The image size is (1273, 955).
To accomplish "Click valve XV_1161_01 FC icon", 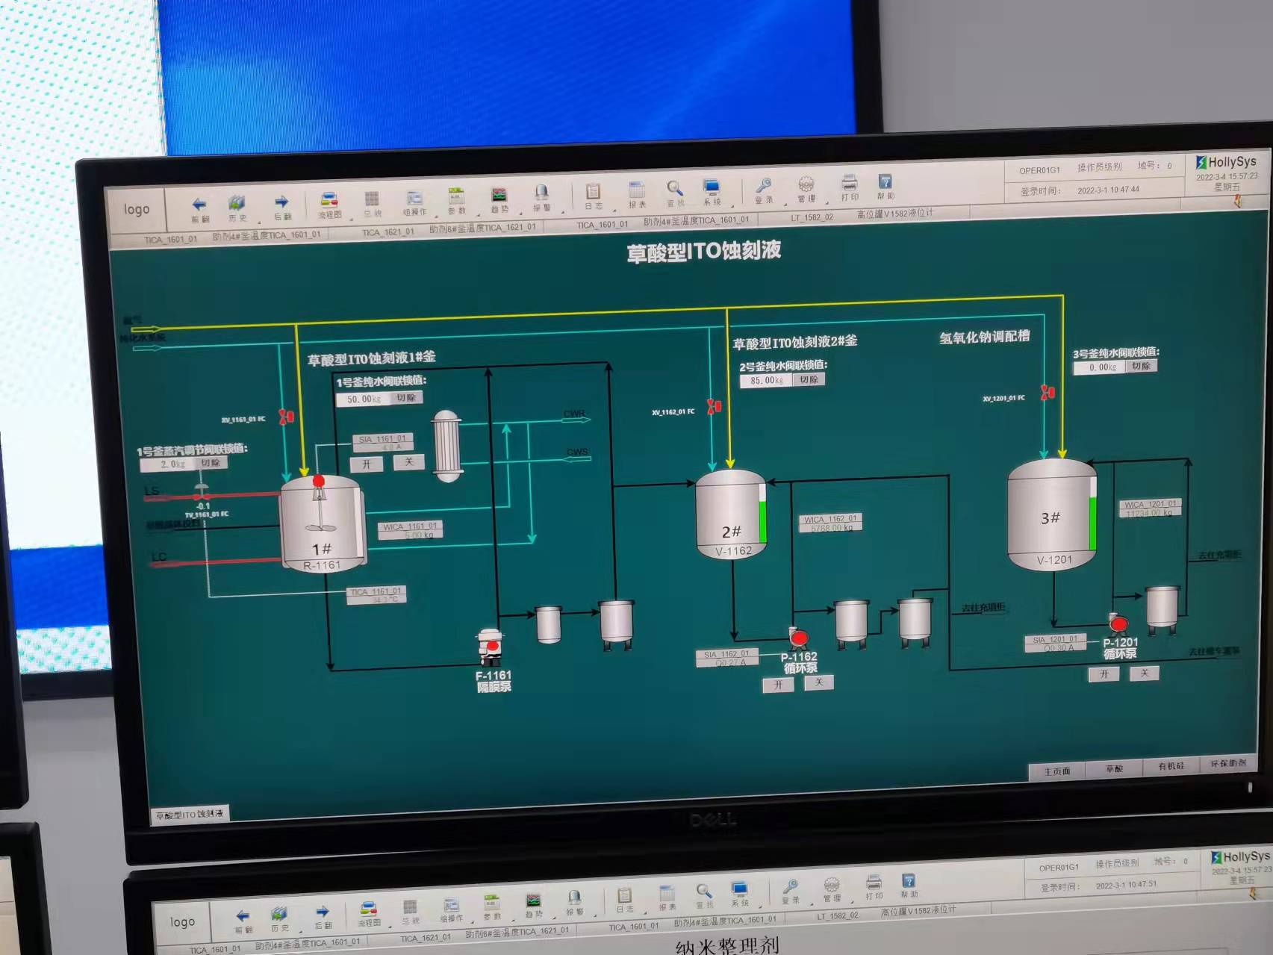I will tap(286, 417).
